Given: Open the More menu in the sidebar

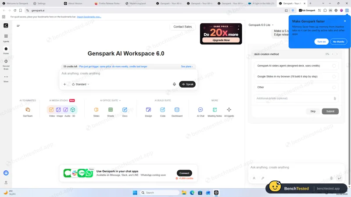Looking at the screenshot, I should tap(6, 79).
